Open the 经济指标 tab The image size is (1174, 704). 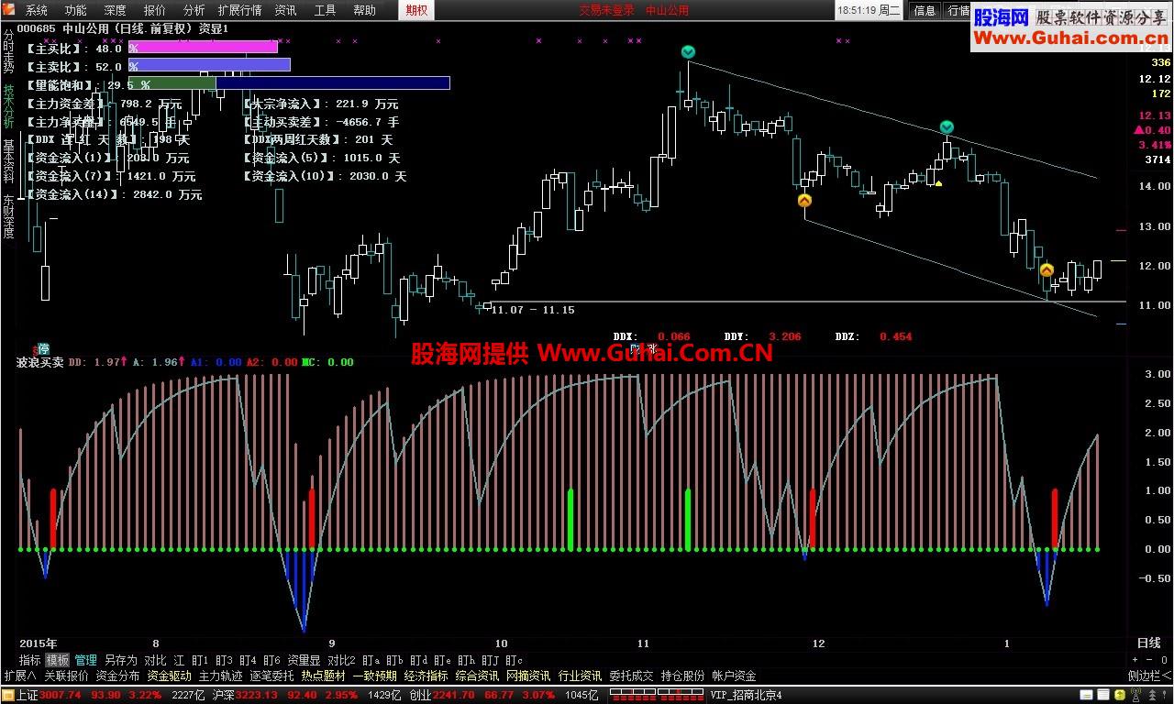(426, 676)
